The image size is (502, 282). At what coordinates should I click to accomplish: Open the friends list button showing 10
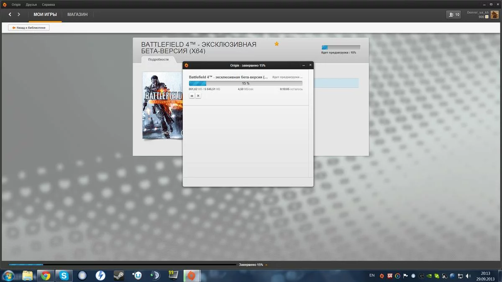[x=454, y=15]
